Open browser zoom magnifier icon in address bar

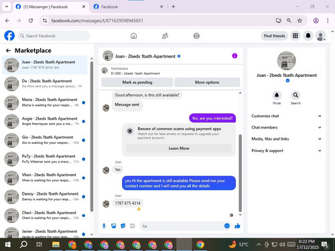click(289, 21)
